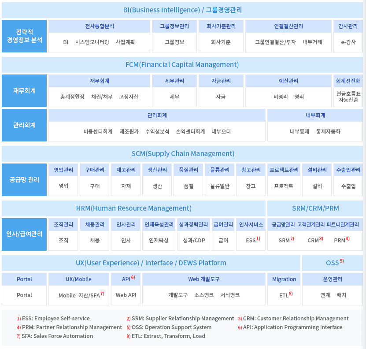Select the CRM item under 고객관계관리

click(x=314, y=241)
